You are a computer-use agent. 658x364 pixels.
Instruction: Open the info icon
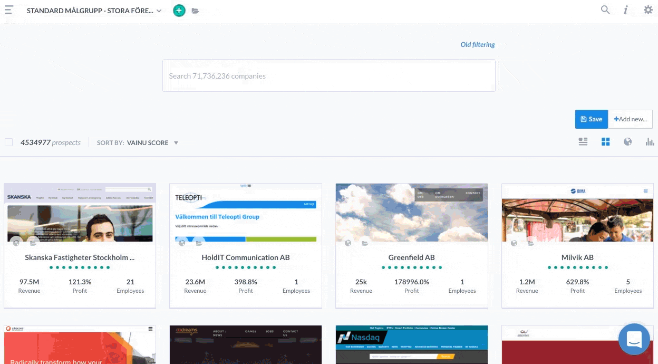tap(626, 9)
